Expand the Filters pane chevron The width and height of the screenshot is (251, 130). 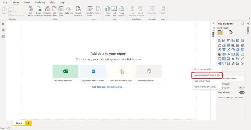tap(213, 23)
